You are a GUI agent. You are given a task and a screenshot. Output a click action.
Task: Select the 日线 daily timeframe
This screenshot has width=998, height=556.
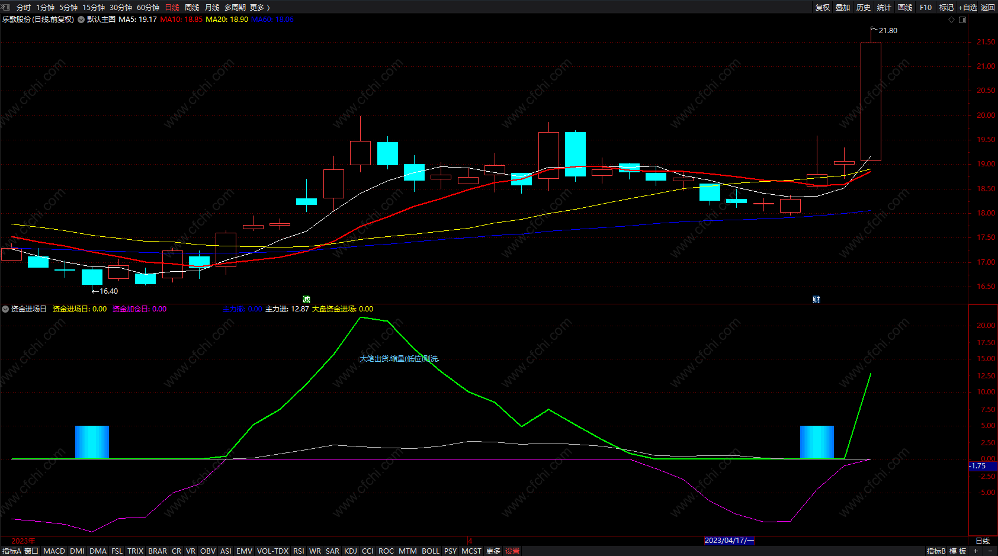coord(172,7)
